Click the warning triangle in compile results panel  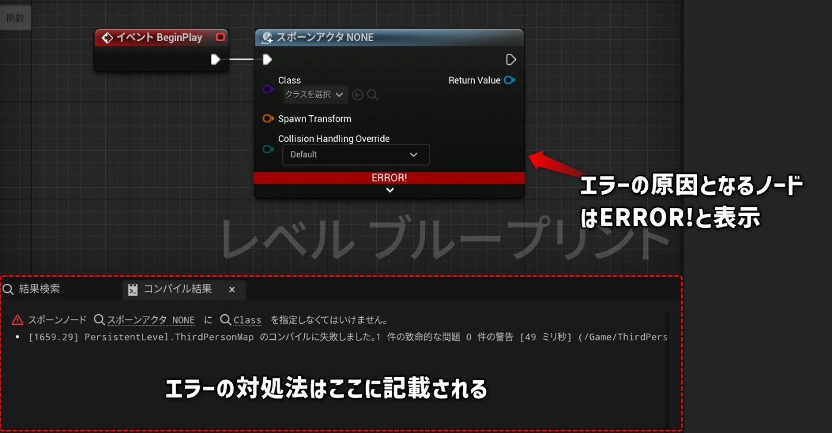tap(18, 320)
